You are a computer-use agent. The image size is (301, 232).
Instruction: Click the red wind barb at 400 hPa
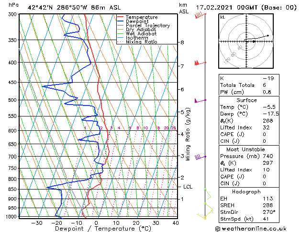pos(199,63)
